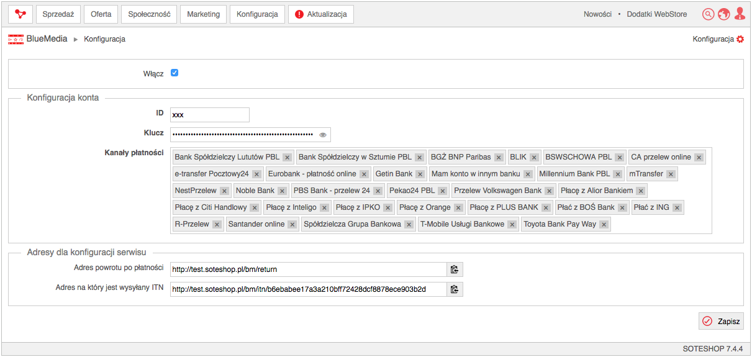Focus the ID input field
Screen dimensions: 752x357
click(x=210, y=115)
